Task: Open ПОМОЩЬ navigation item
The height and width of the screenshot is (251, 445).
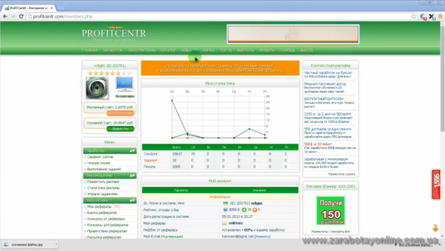Action: click(x=287, y=50)
